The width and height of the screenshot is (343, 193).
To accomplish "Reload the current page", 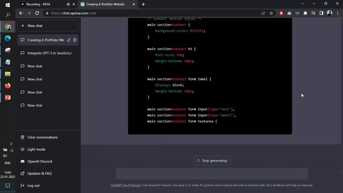I will [x=37, y=13].
